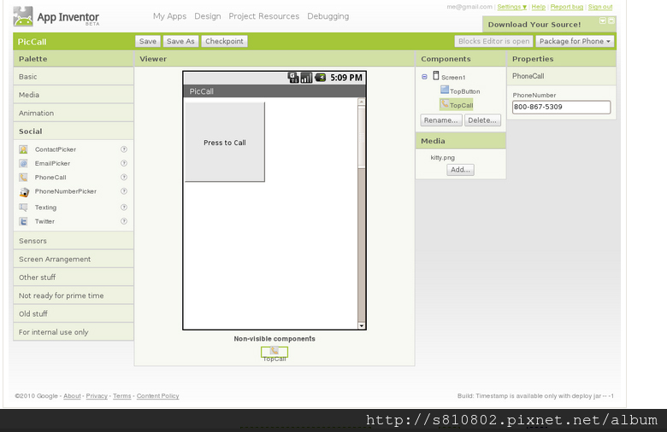The image size is (667, 432).
Task: Expand the Screen Arrangement palette section
Action: pyautogui.click(x=74, y=260)
